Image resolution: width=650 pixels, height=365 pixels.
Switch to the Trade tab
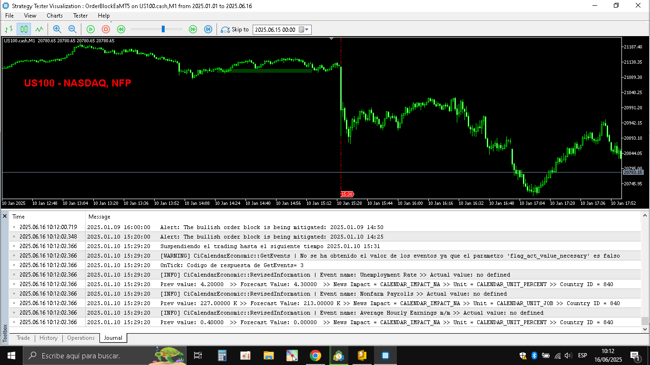click(23, 338)
